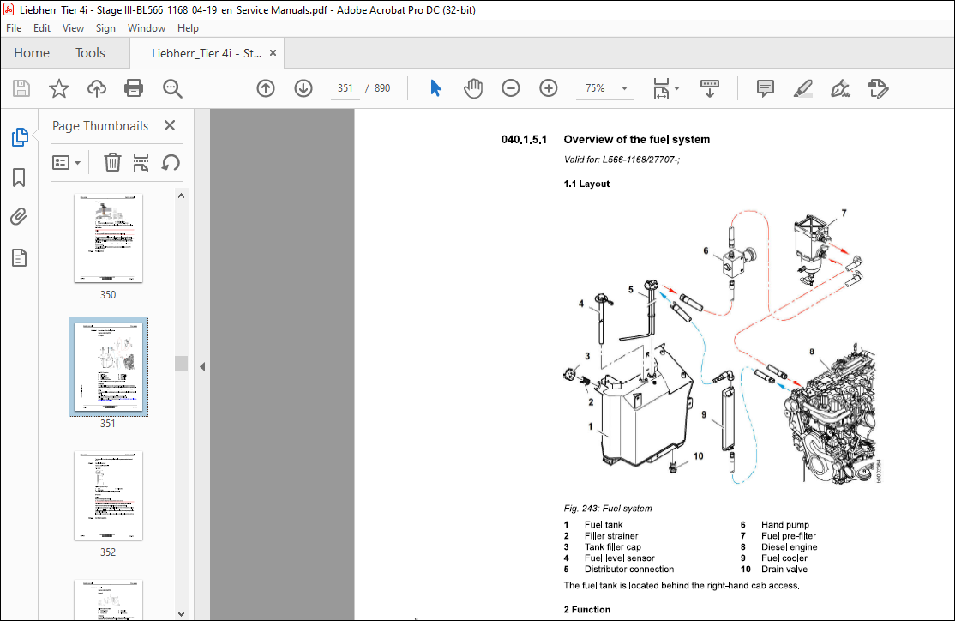Go to next page arrow
Image resolution: width=955 pixels, height=621 pixels.
pos(303,88)
